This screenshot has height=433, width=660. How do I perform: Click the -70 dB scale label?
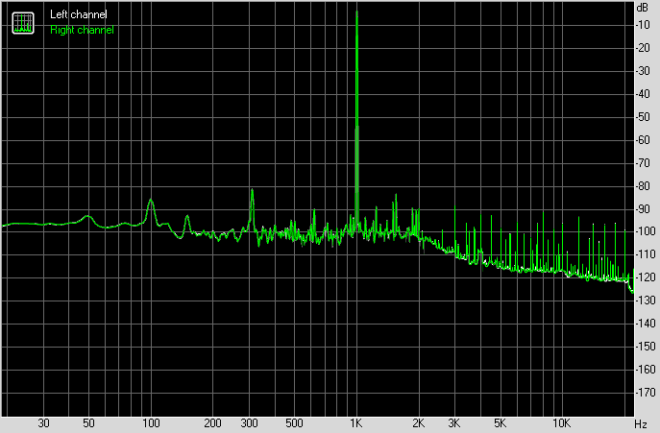pos(643,163)
